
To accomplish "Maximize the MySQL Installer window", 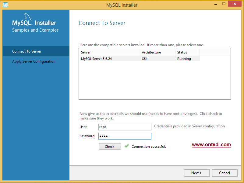I will pos(224,4).
